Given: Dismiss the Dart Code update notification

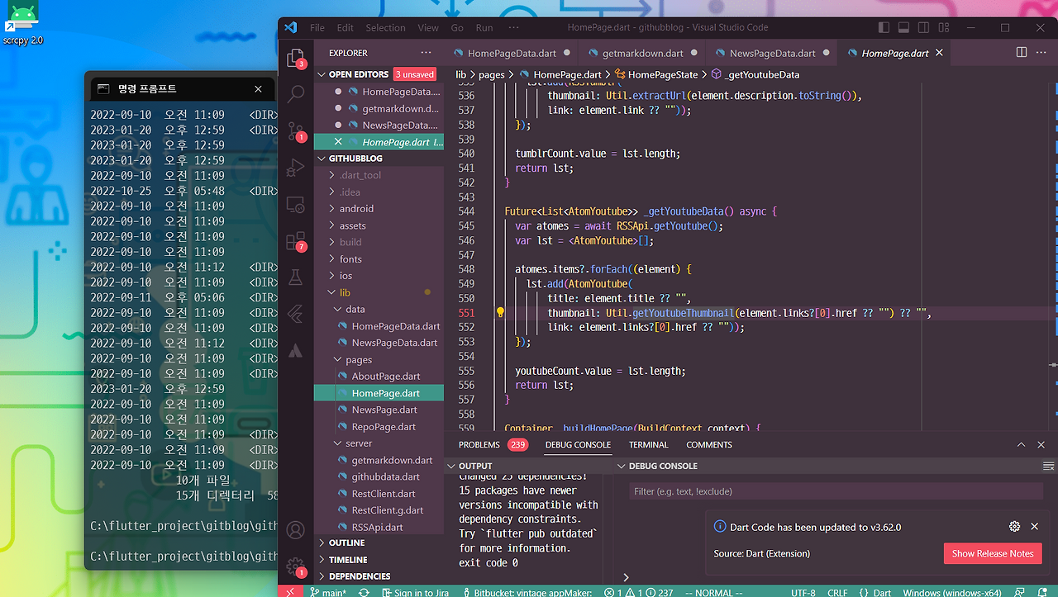Looking at the screenshot, I should tap(1034, 527).
